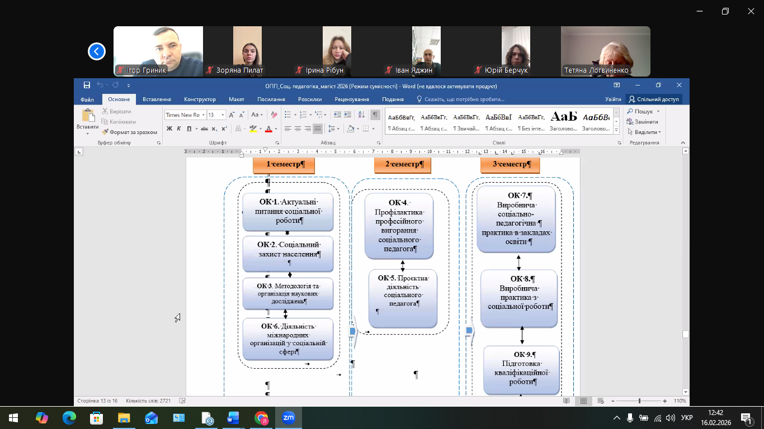Click the 'Скажіть, що потрібно зробити' search field
The image size is (764, 429).
464,99
